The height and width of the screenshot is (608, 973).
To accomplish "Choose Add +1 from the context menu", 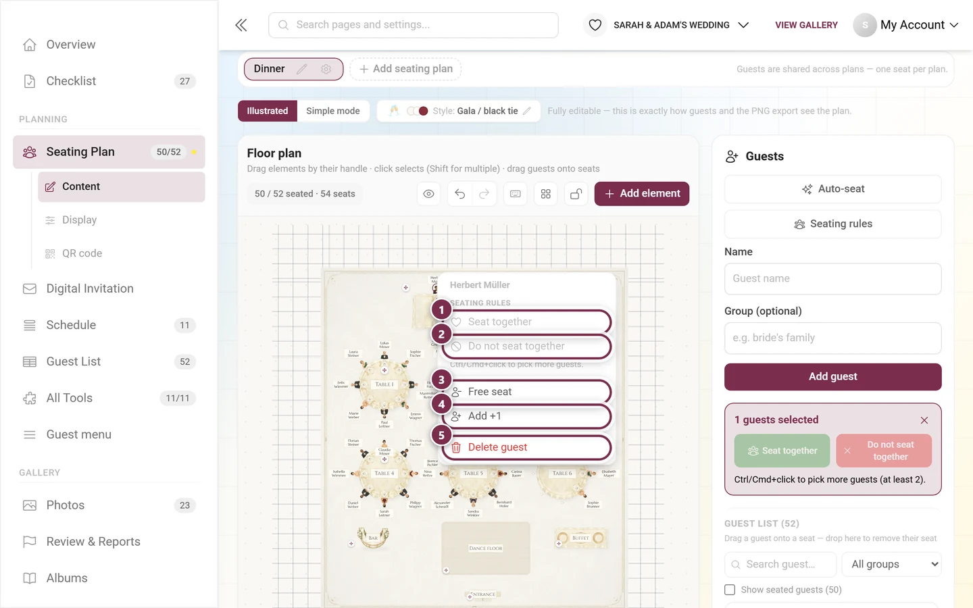I will coord(527,416).
